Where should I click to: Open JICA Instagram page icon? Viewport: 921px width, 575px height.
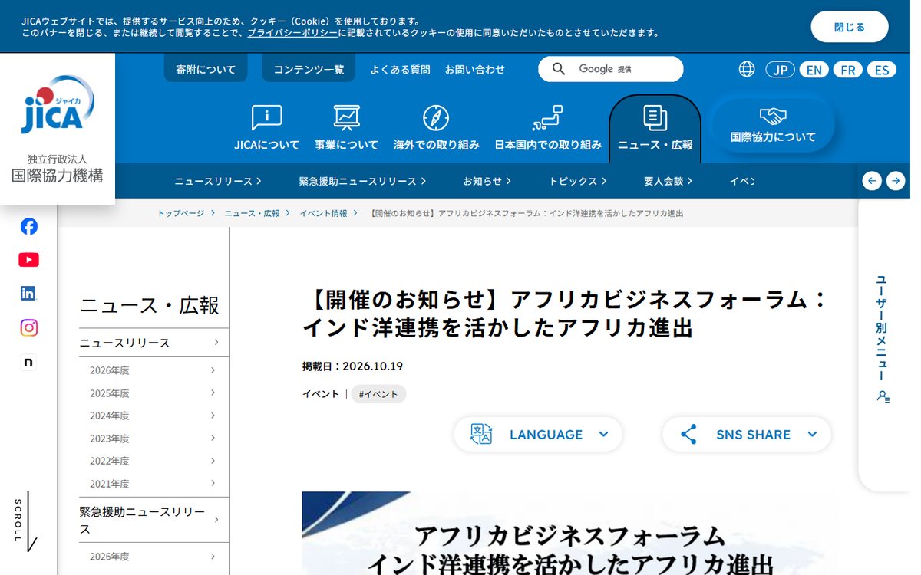pyautogui.click(x=28, y=327)
